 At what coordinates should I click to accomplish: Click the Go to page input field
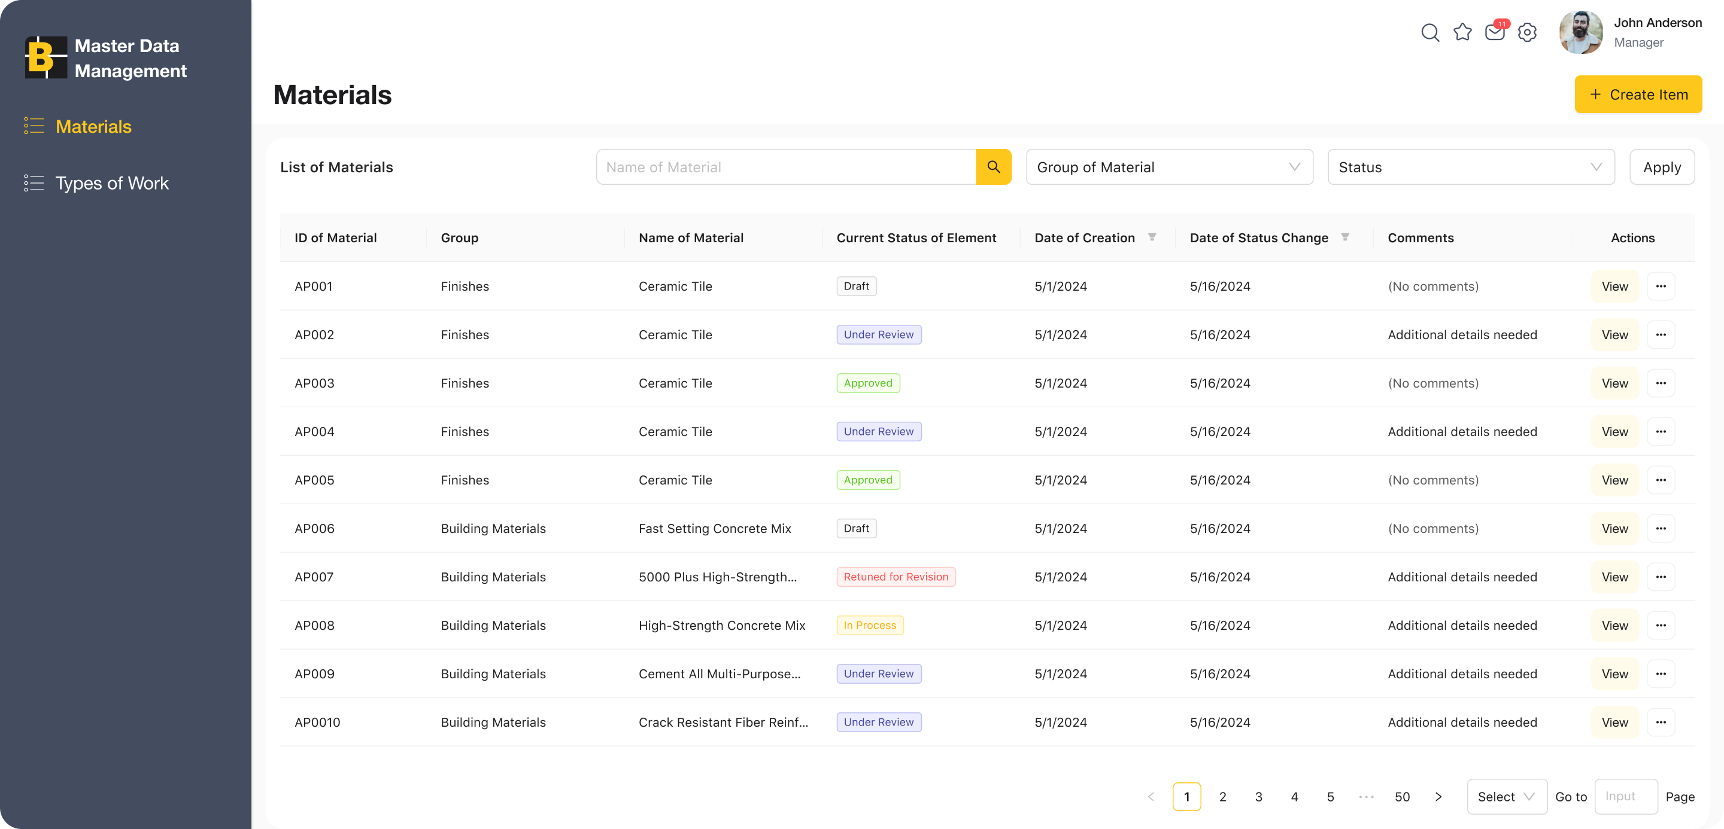coord(1626,796)
